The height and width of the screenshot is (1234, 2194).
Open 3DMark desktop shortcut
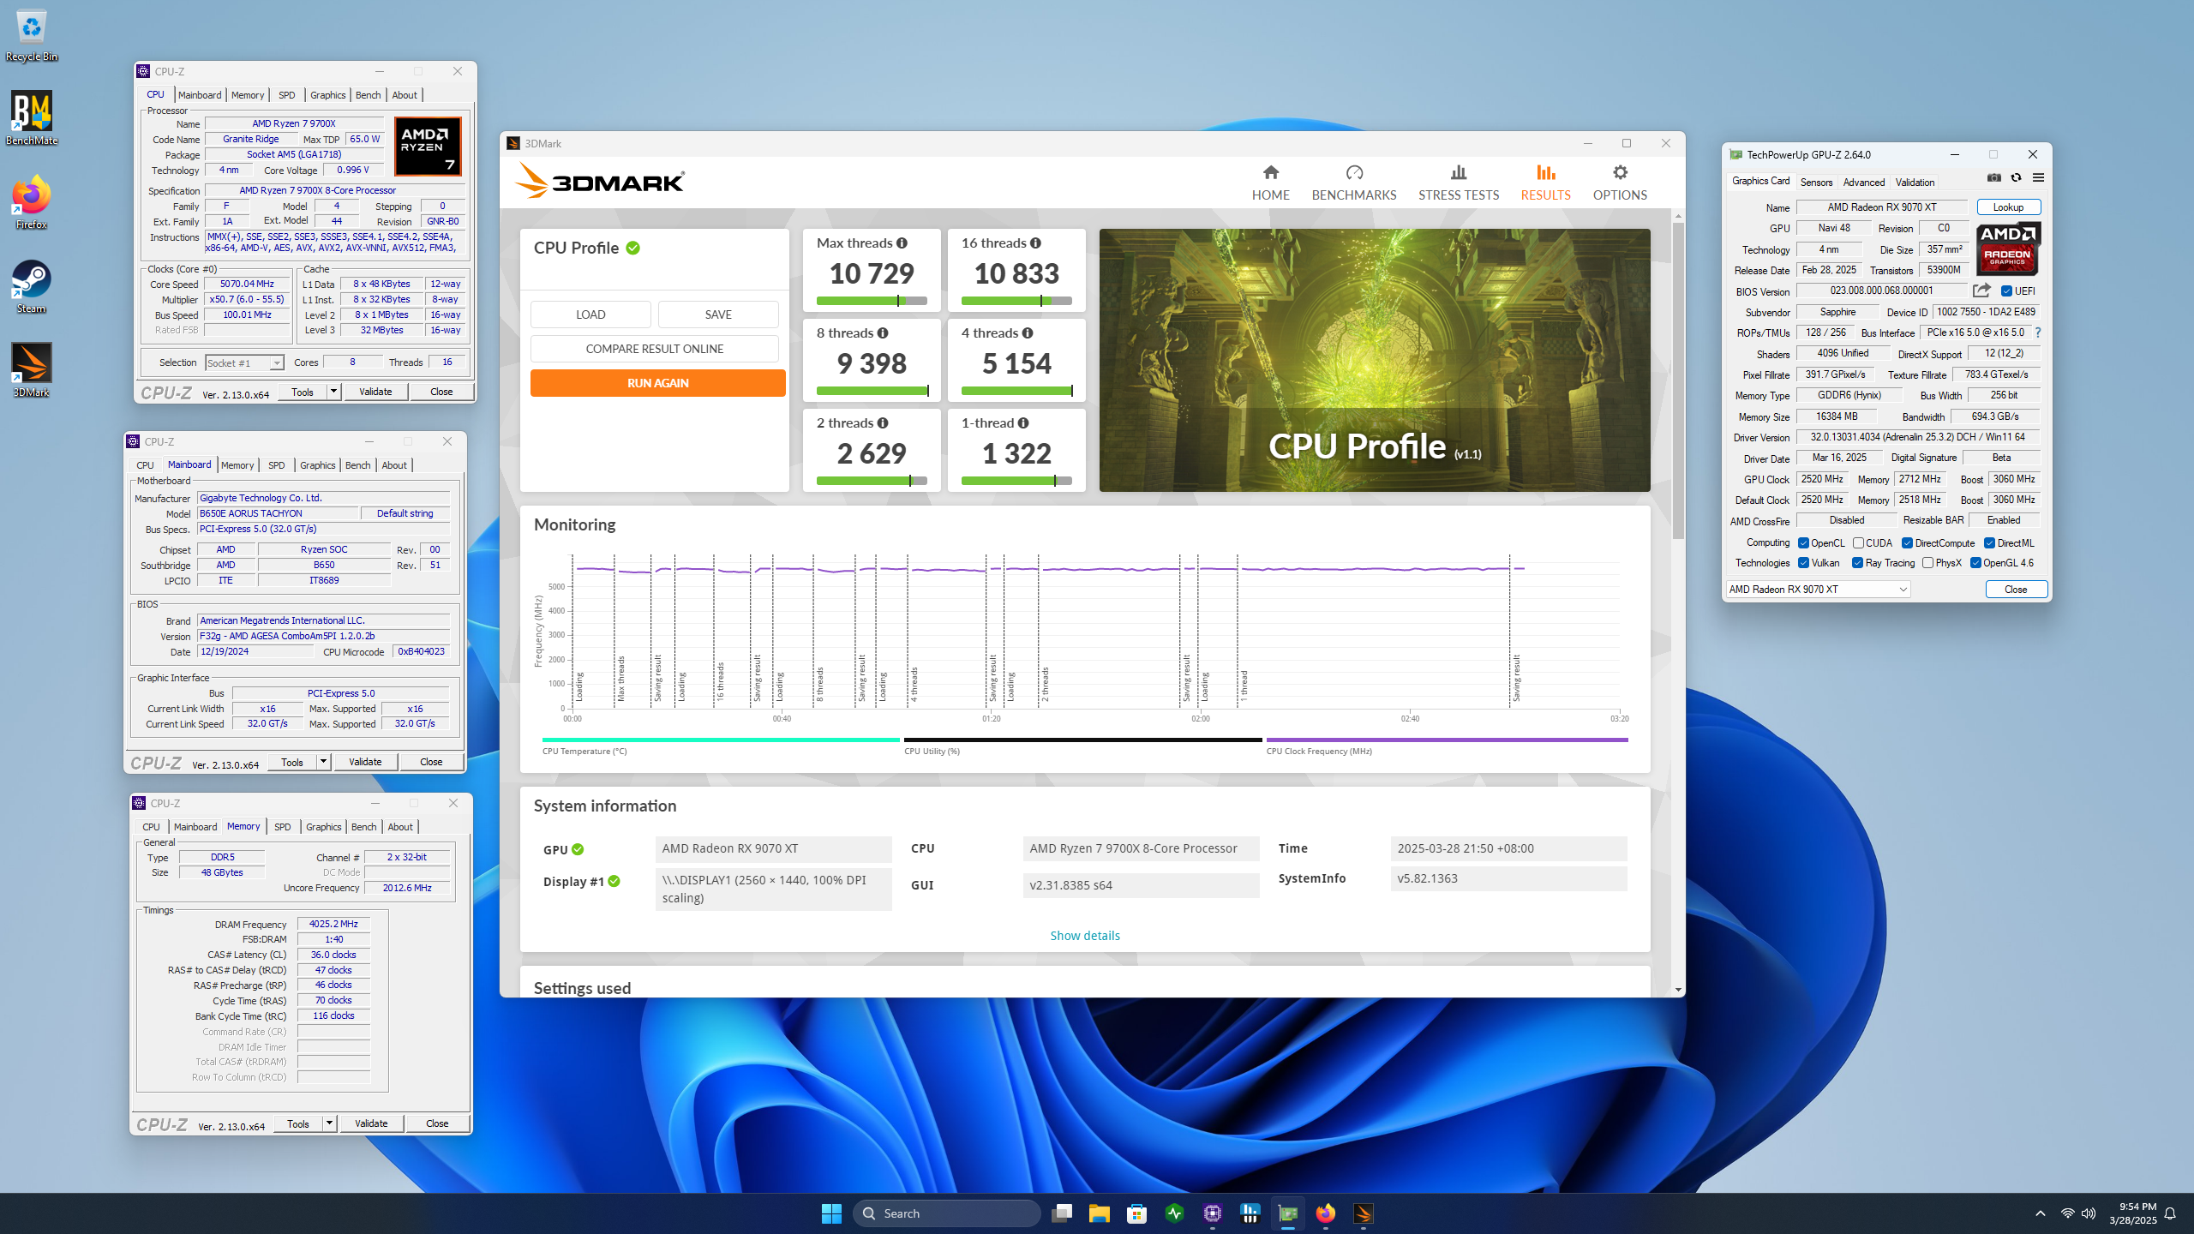[x=32, y=370]
